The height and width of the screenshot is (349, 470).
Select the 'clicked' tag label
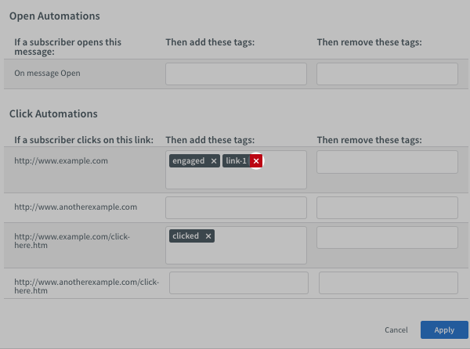coord(186,236)
